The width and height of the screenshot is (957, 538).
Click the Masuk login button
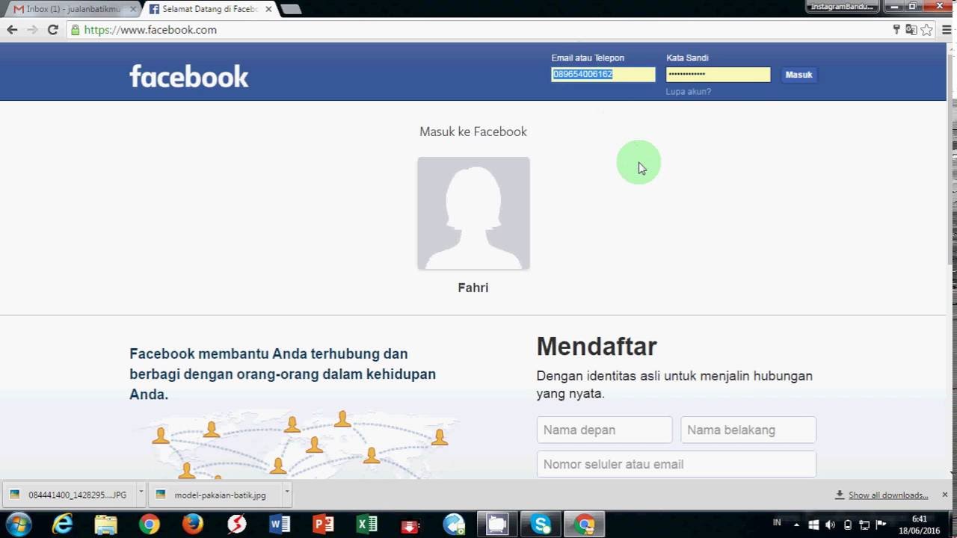pos(798,75)
